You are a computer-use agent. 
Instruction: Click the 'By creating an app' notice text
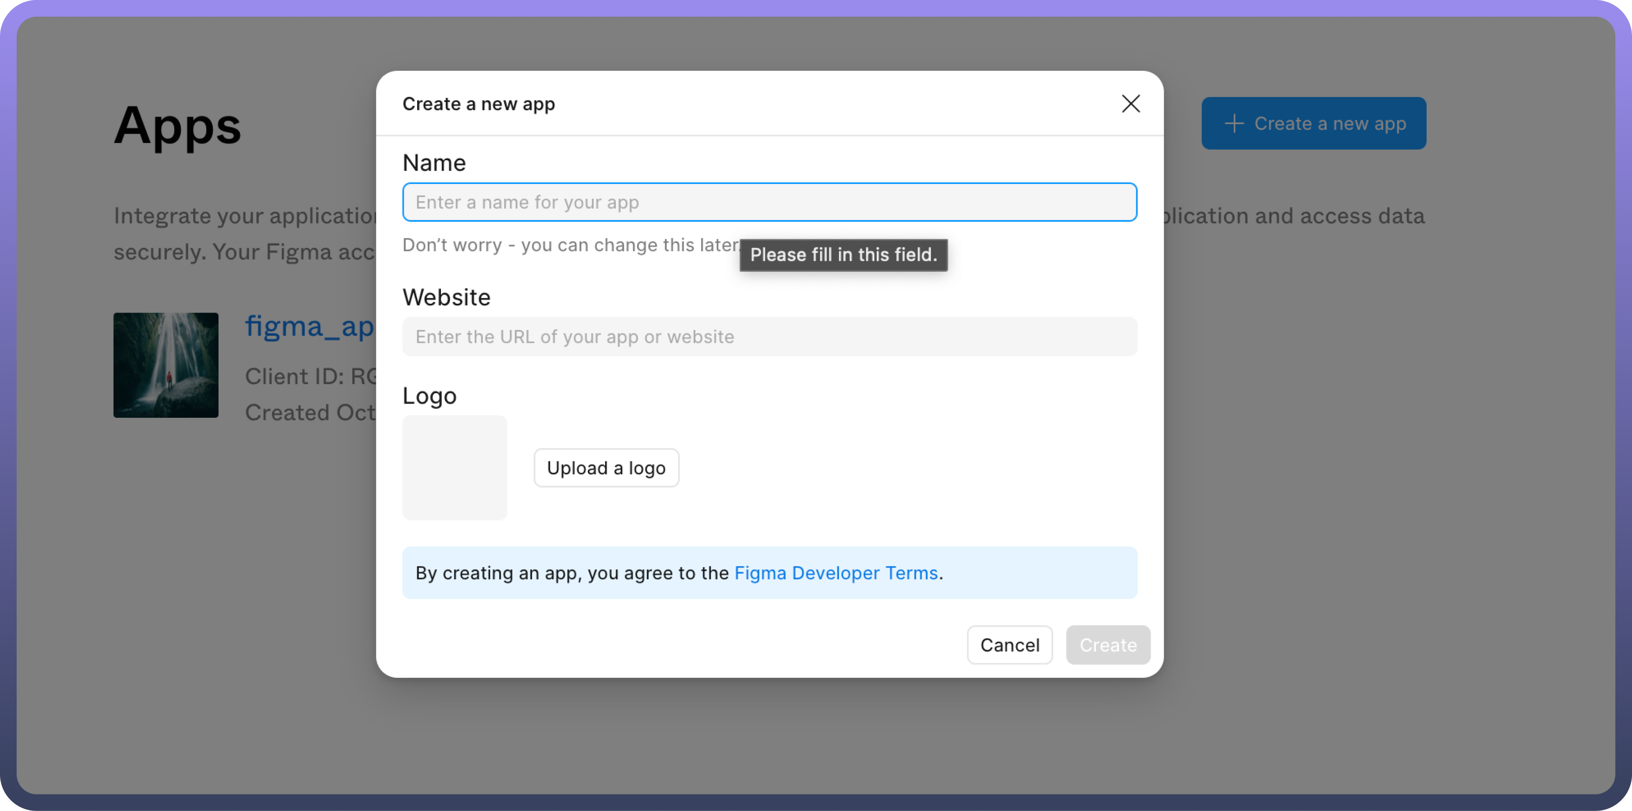572,573
